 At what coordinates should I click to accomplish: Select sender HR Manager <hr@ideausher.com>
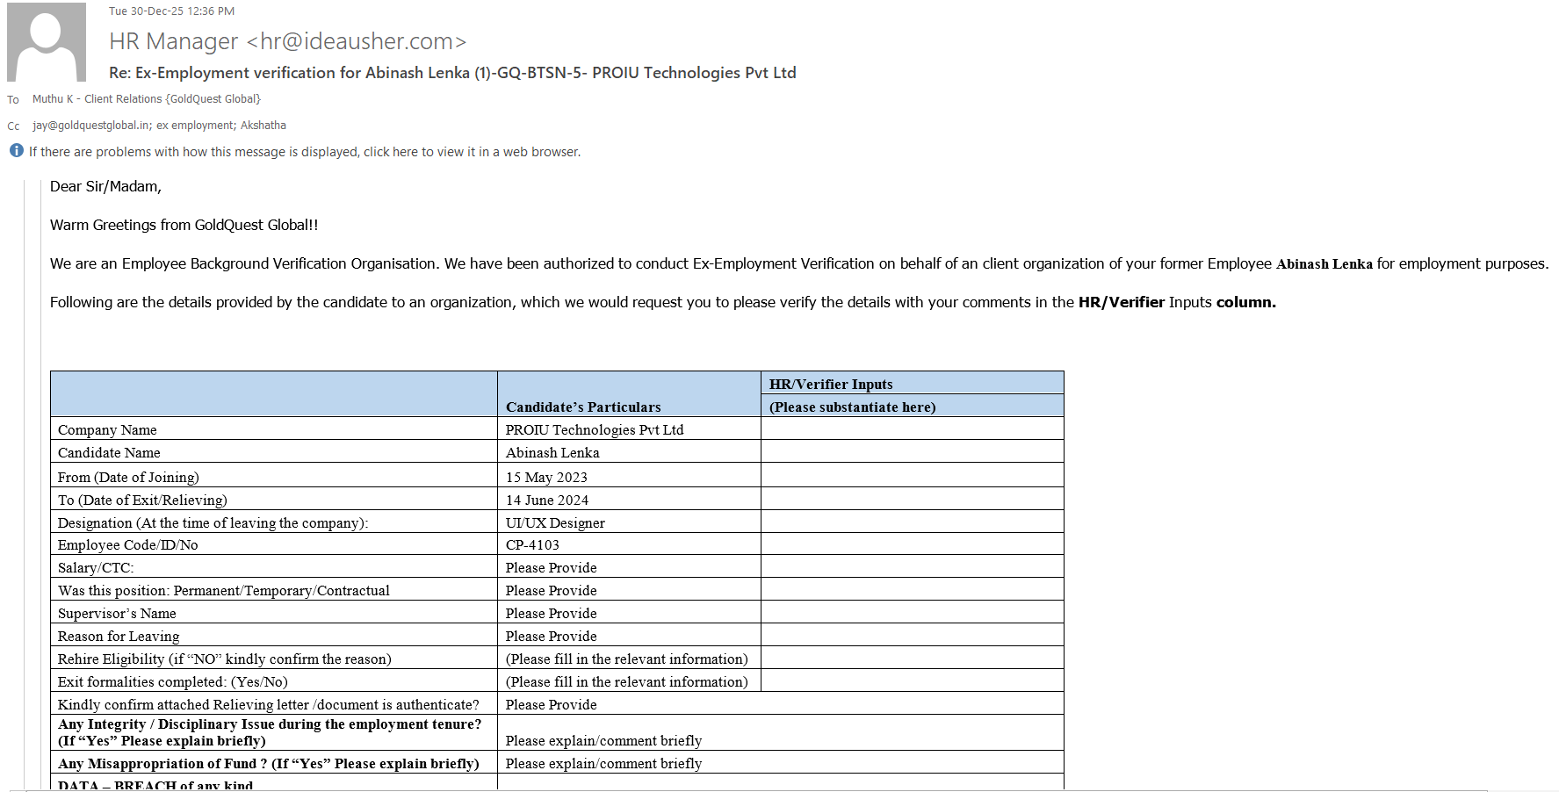287,41
